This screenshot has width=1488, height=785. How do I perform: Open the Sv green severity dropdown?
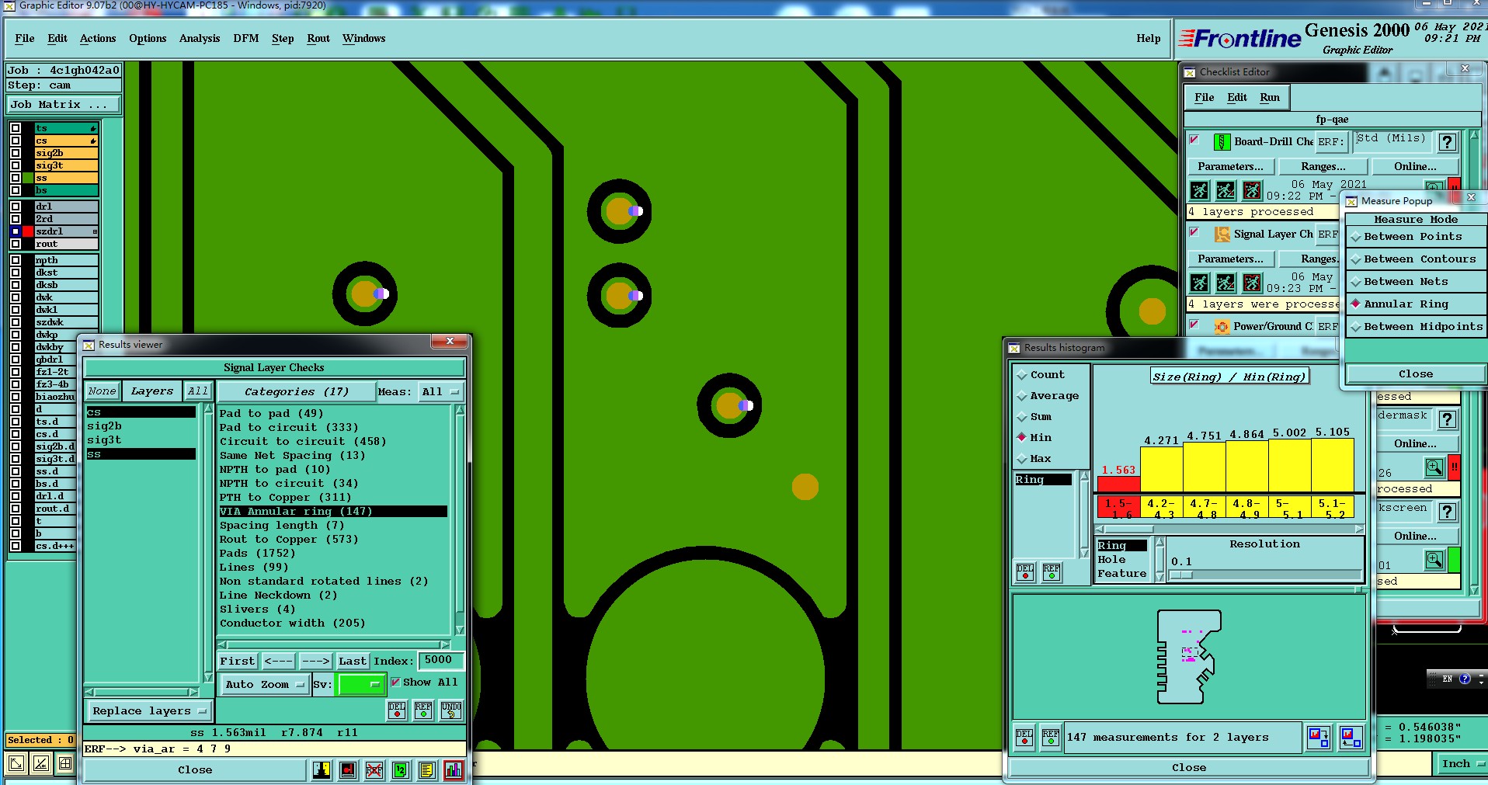coord(361,684)
